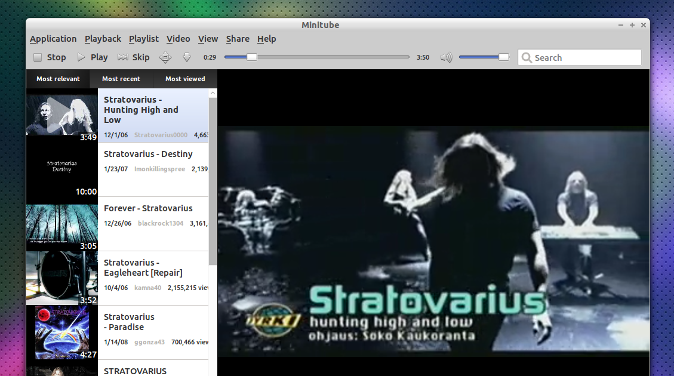Click the date 12/1/06 on the first video

click(116, 135)
